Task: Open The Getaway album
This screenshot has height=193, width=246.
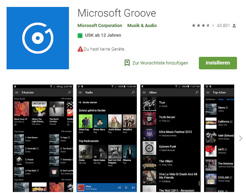Action: [220, 165]
